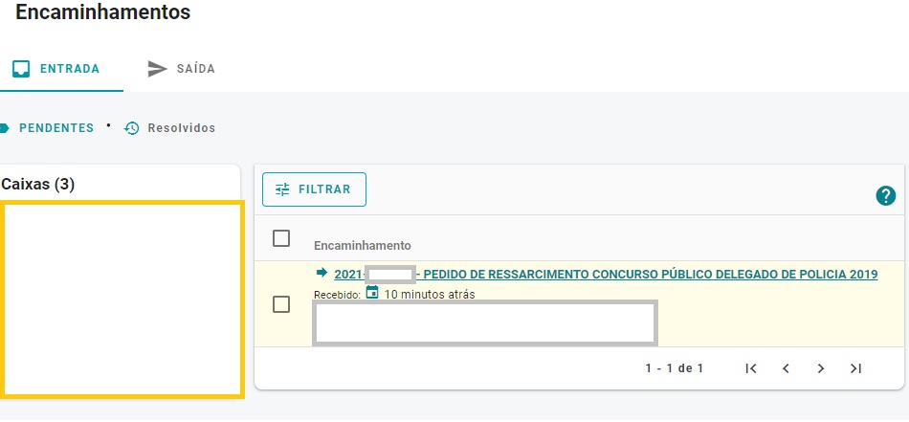Click the '1 - 1 de 1' pagination text

[x=675, y=368]
